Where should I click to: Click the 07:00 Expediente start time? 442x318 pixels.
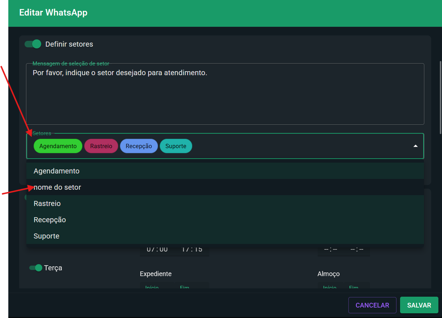click(x=157, y=249)
